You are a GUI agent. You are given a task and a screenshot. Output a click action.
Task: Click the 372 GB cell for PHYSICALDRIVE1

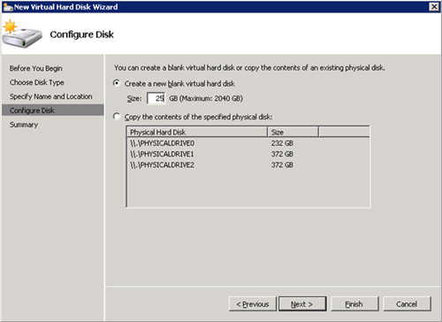[x=282, y=154]
